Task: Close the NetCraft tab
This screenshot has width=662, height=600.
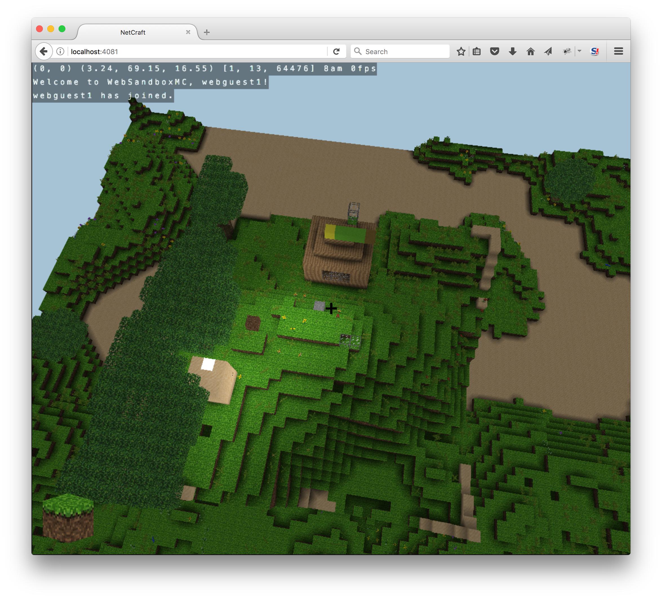Action: click(188, 32)
